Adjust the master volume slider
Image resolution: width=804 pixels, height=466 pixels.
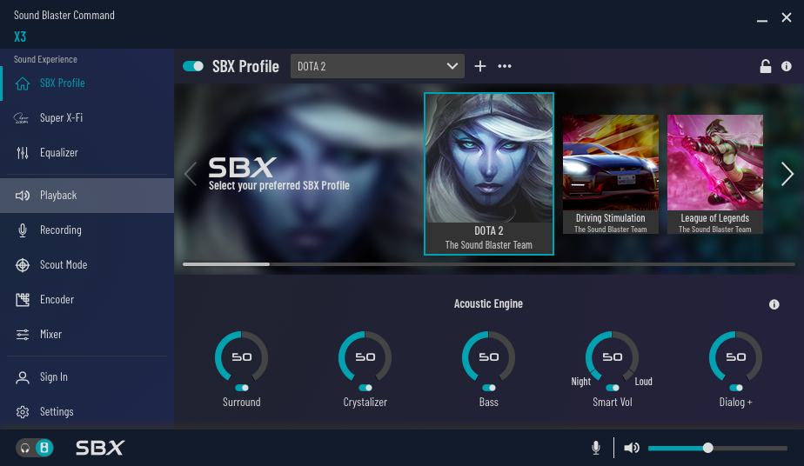[x=717, y=448]
